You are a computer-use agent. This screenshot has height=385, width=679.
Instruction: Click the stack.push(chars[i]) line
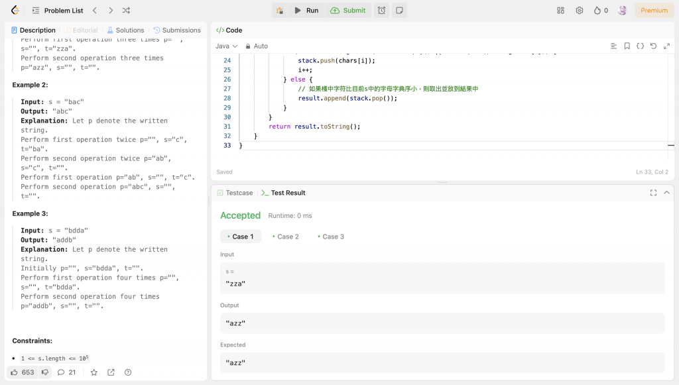336,60
